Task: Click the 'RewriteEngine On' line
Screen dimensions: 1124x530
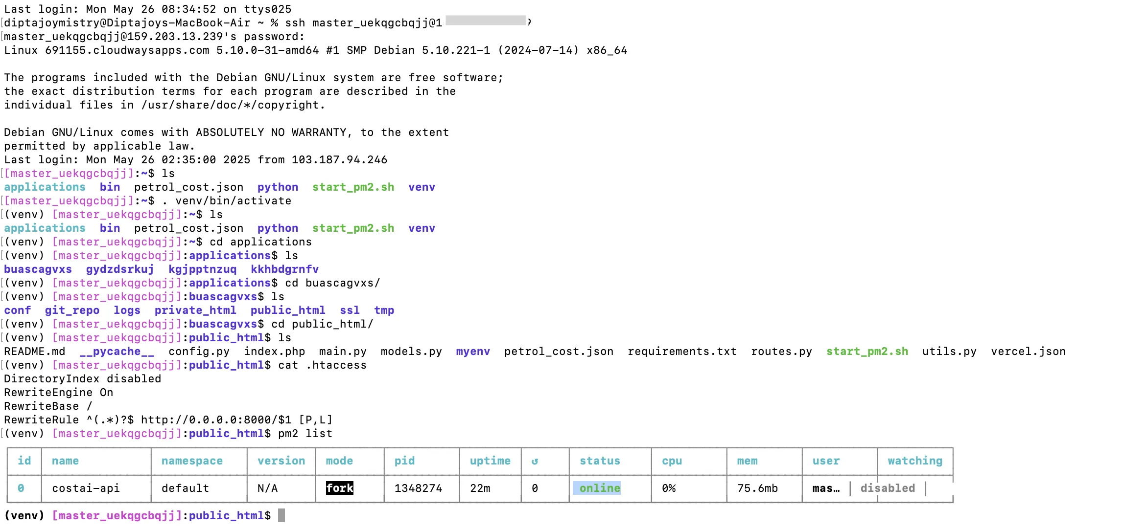Action: click(59, 393)
